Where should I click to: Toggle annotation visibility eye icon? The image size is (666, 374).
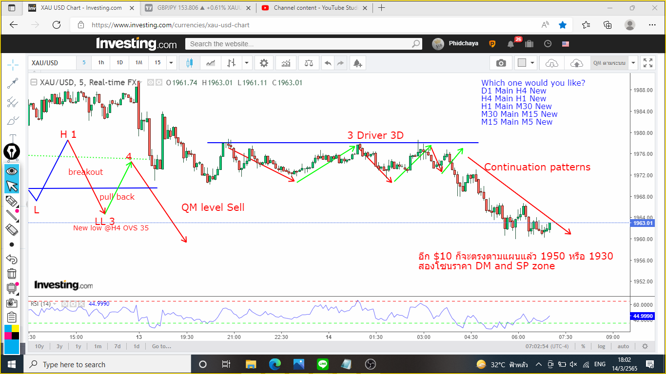pos(12,171)
